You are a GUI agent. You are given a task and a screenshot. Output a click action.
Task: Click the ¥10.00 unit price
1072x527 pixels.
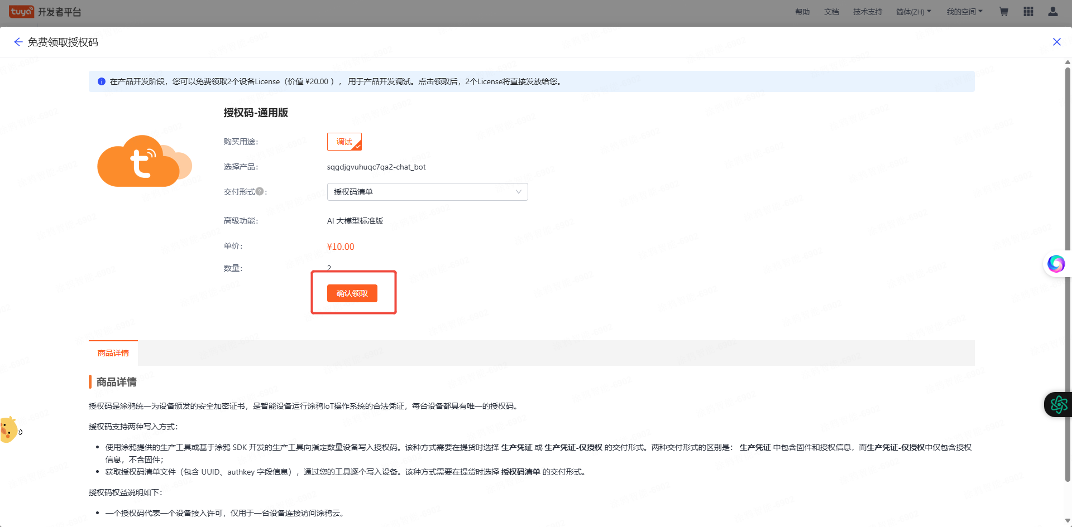(x=341, y=246)
